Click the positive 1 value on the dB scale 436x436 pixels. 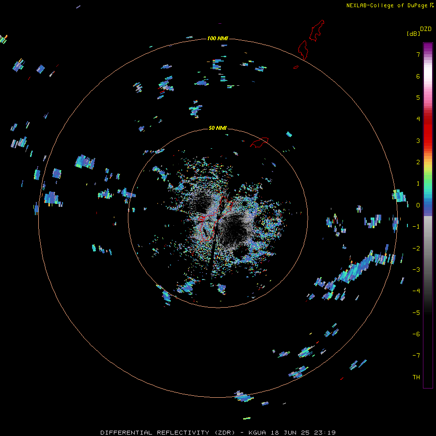[x=418, y=184]
